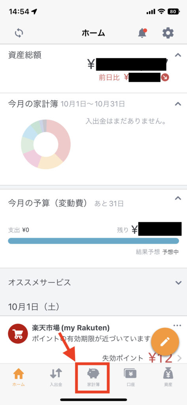This screenshot has height=405, width=187.
Task: Switch to the 口座 tab
Action: (130, 377)
